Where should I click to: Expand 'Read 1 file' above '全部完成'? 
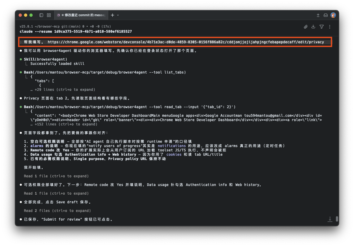(x=56, y=193)
